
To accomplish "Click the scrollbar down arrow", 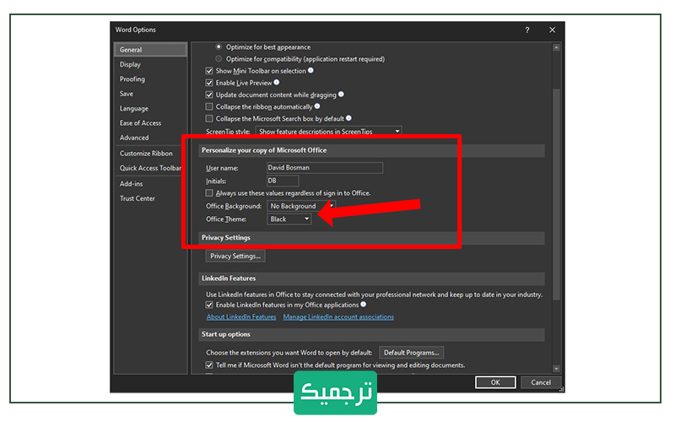I will (x=556, y=369).
